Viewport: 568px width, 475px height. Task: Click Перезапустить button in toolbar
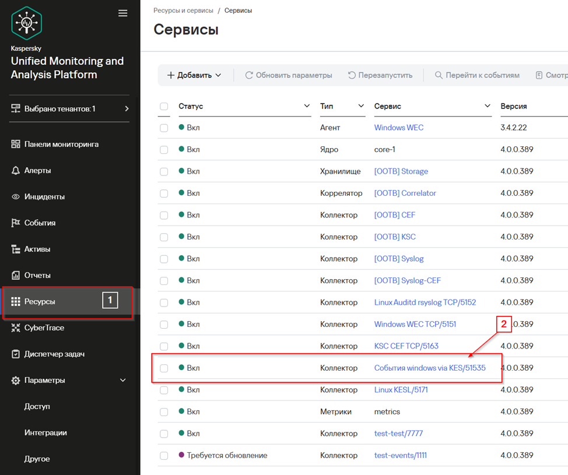[380, 75]
